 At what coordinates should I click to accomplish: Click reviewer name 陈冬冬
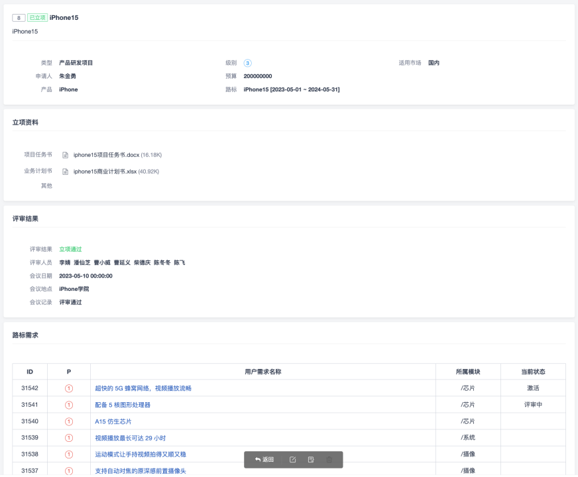point(162,262)
